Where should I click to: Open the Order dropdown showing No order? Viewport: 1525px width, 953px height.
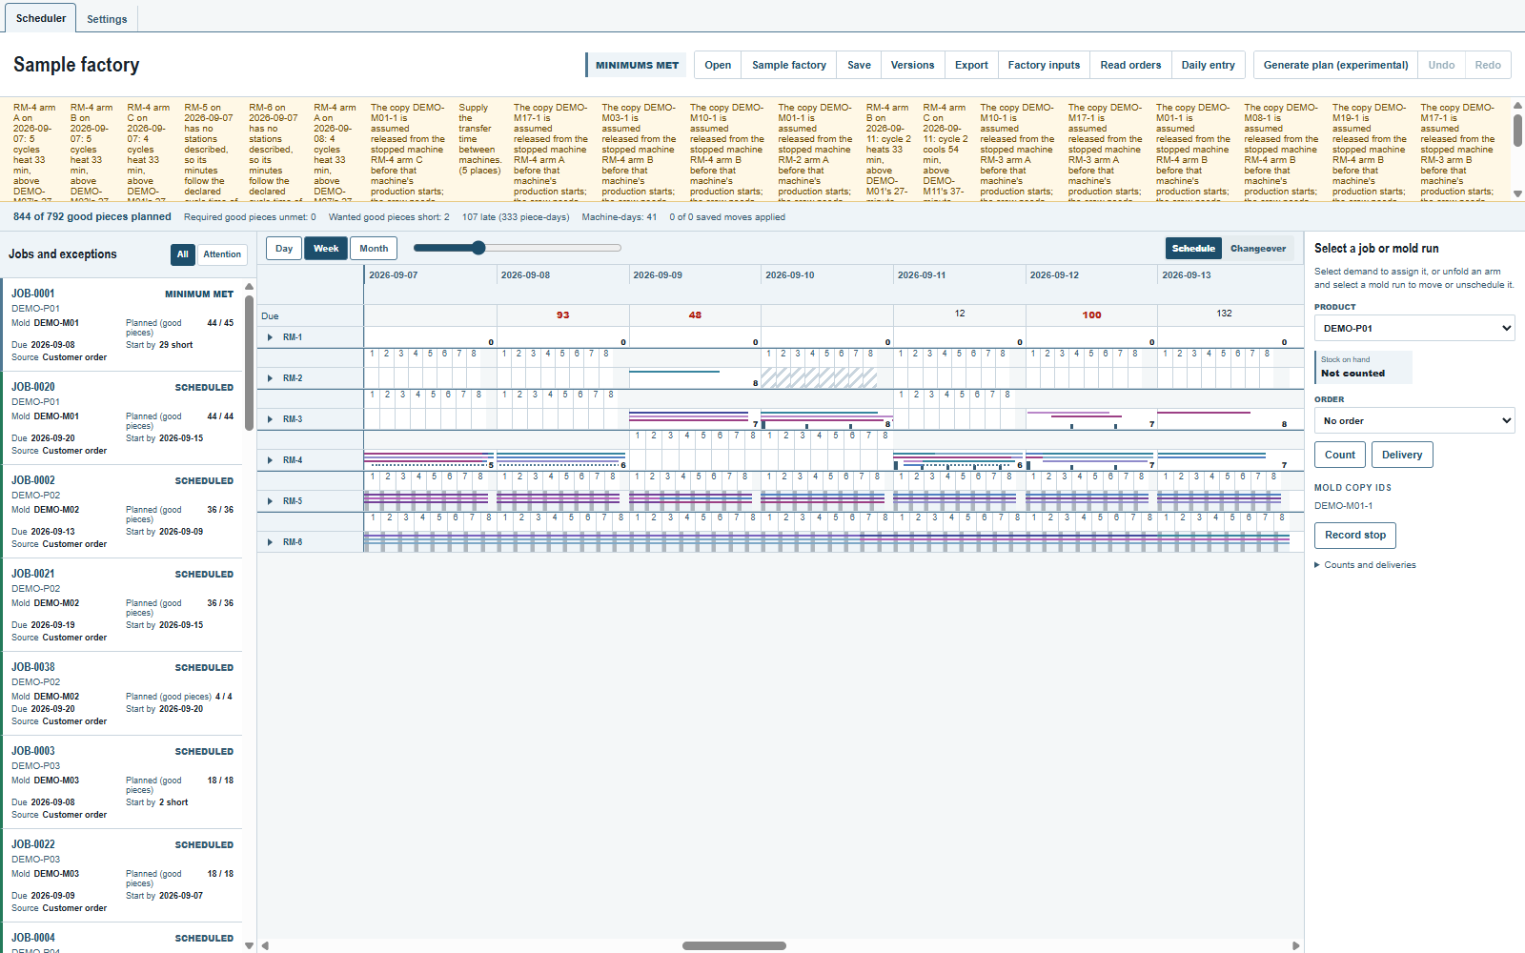[1414, 420]
